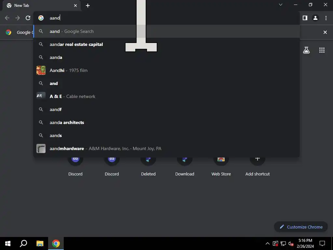Open the network tray icon
The image size is (333, 250).
coord(283,243)
